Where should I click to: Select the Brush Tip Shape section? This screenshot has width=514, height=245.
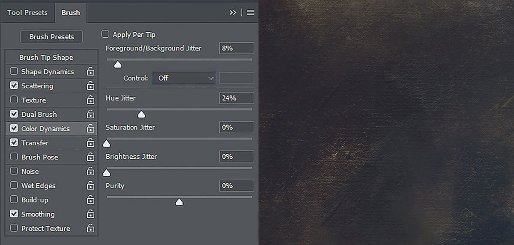click(46, 57)
